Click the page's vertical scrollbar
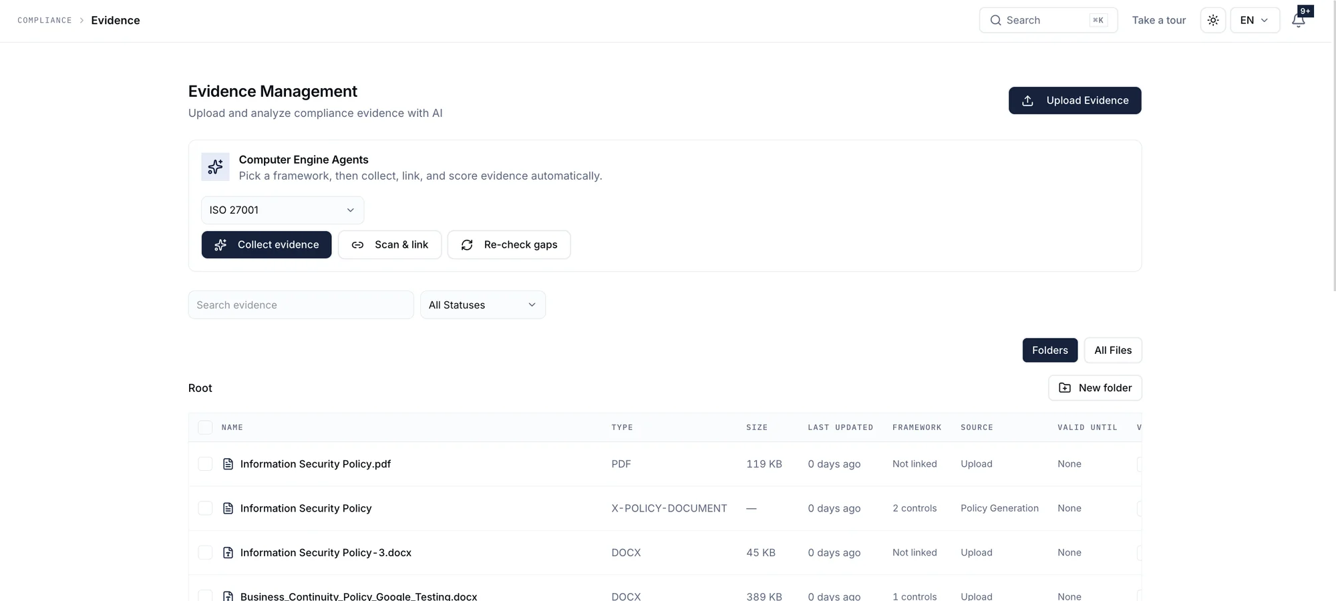Screen dimensions: 1336x601 click(x=1333, y=147)
